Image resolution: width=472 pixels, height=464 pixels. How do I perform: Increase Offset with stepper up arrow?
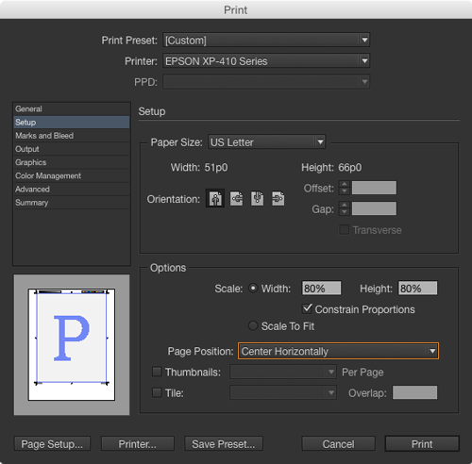tap(345, 184)
